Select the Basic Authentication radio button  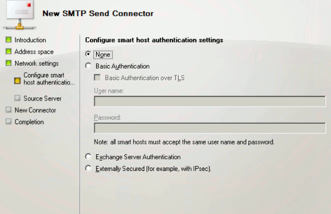(x=88, y=66)
